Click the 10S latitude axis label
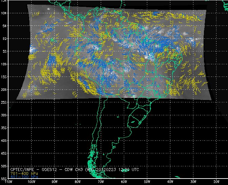 [x=4, y=64]
